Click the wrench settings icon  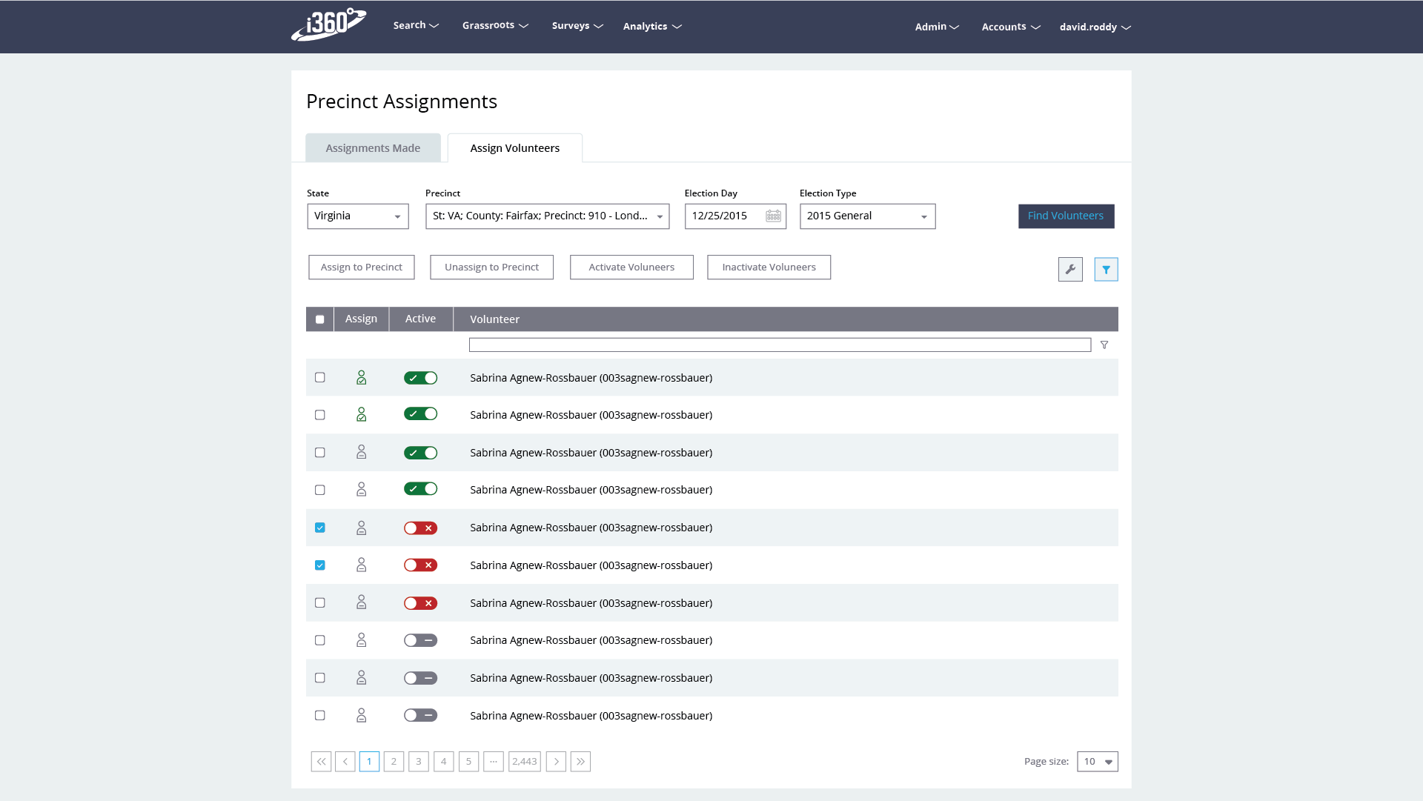pyautogui.click(x=1070, y=270)
